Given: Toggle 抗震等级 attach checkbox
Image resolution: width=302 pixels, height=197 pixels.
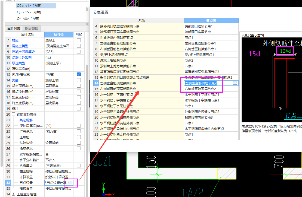Looking at the screenshot, I should (79, 166).
